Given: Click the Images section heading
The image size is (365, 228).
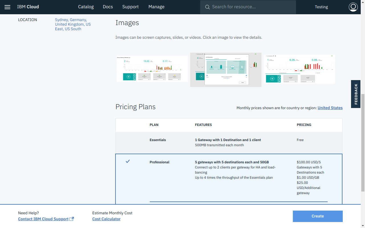Looking at the screenshot, I should click(x=127, y=23).
